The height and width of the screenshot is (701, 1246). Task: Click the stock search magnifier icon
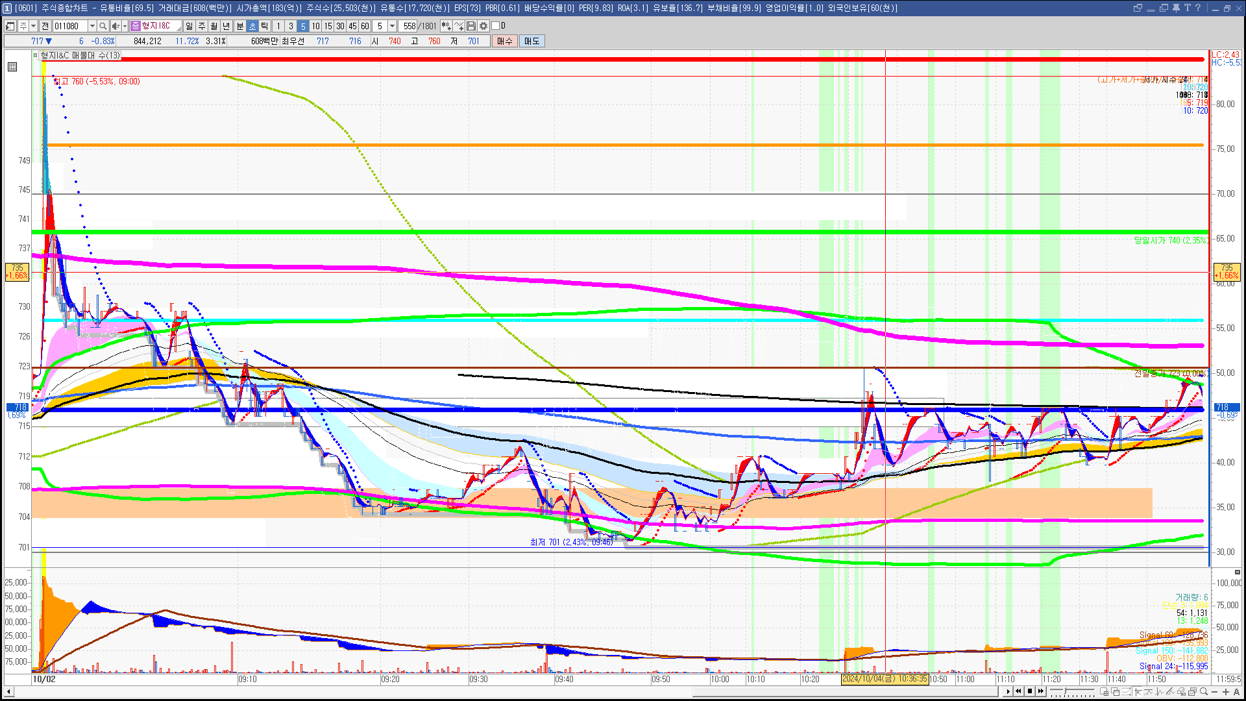coord(103,26)
